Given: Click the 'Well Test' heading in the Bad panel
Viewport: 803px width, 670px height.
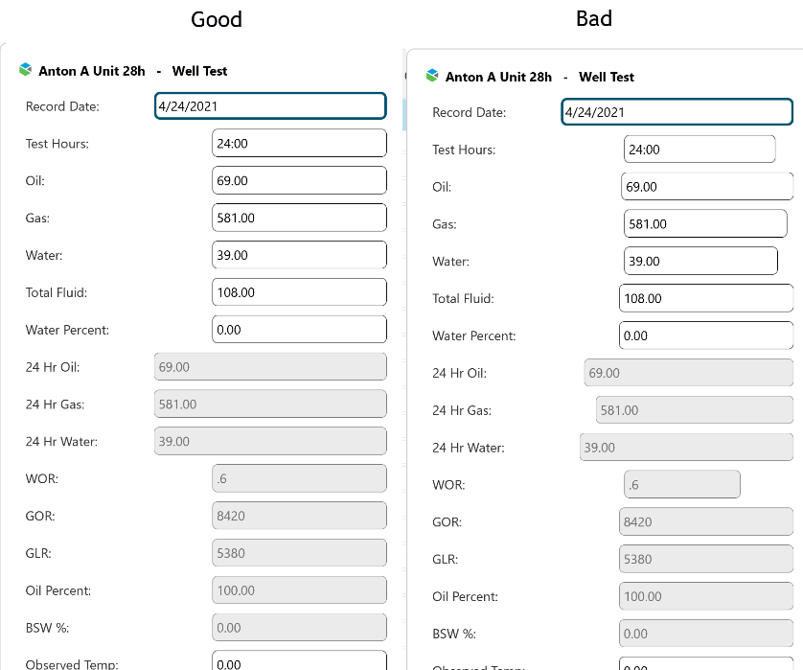Looking at the screenshot, I should (607, 77).
